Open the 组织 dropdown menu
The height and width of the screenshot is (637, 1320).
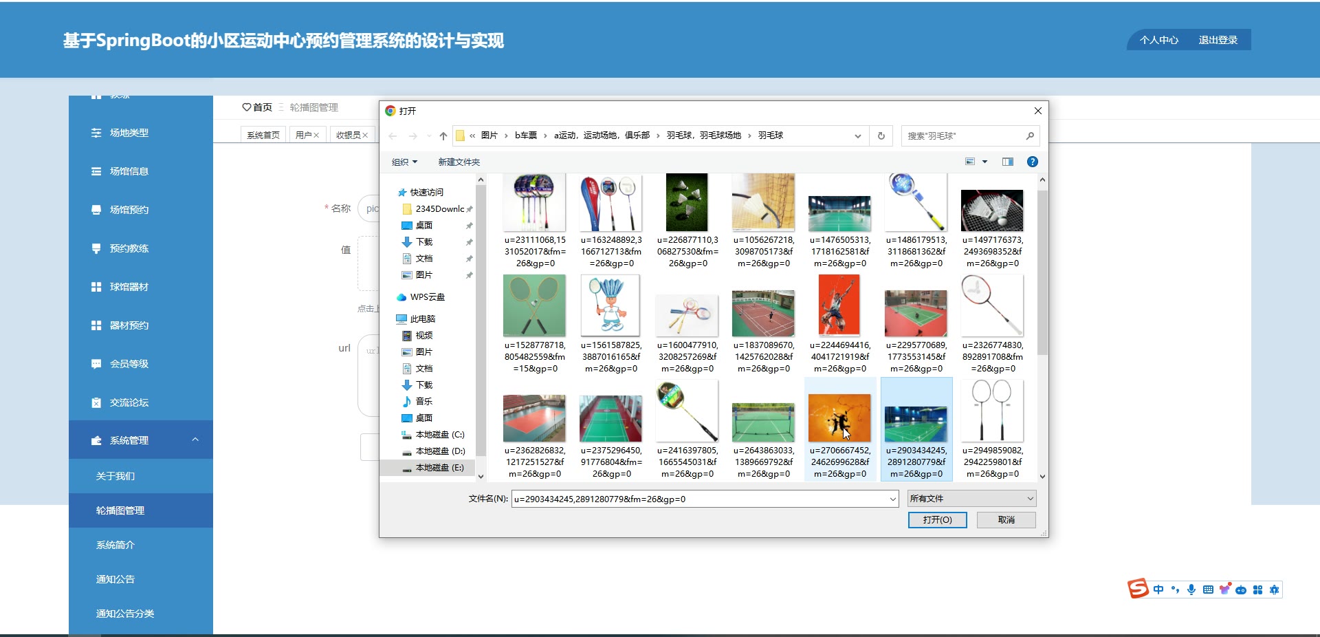(404, 162)
